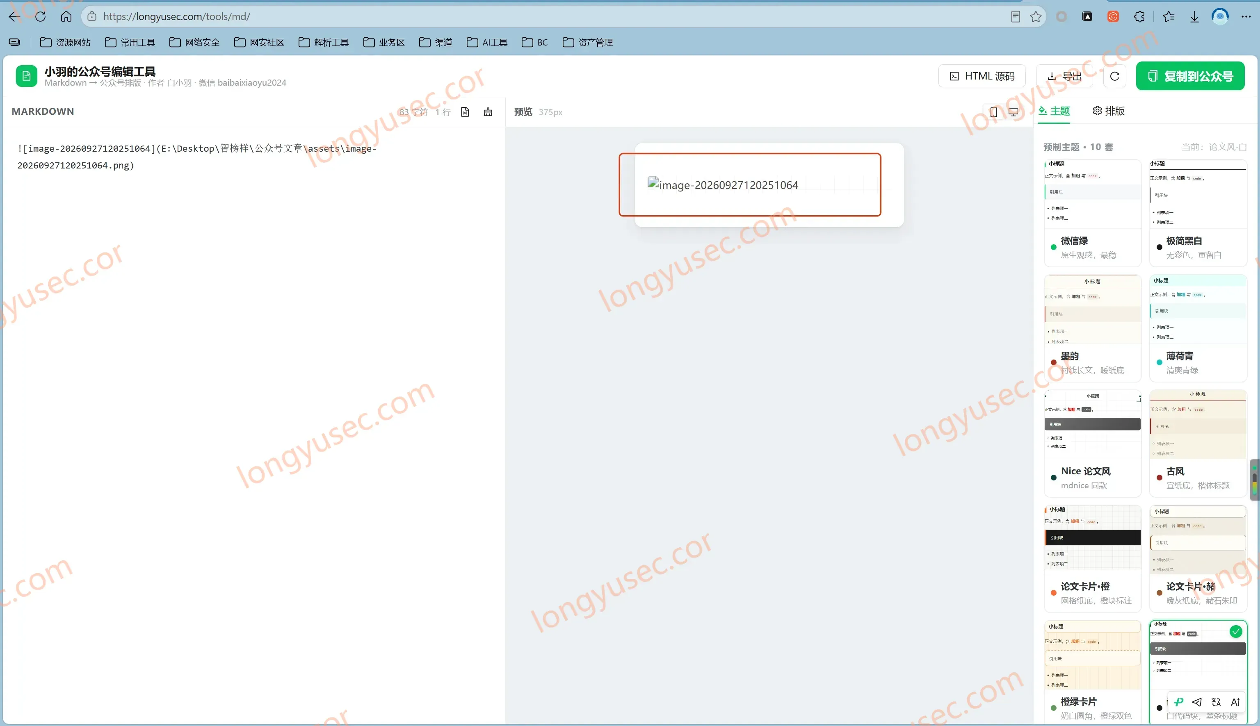Click the orange C extension icon
The image size is (1260, 726).
(1113, 16)
